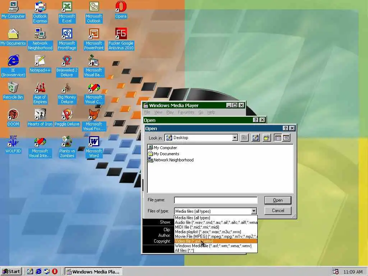Choose Movie File (MPEG) type from list
The image size is (368, 276).
(216, 236)
